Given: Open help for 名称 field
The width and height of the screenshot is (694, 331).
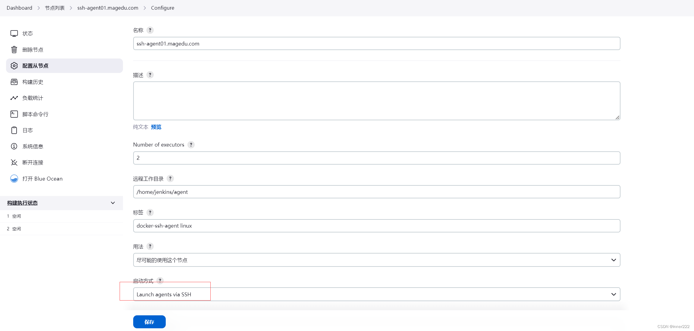Looking at the screenshot, I should click(x=150, y=30).
